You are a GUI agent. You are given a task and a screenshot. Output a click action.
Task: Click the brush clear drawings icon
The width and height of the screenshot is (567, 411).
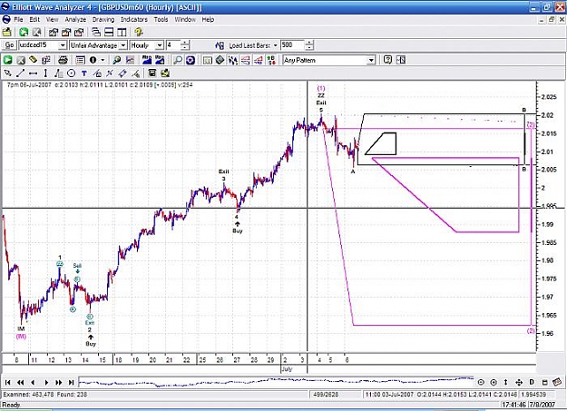[x=135, y=73]
